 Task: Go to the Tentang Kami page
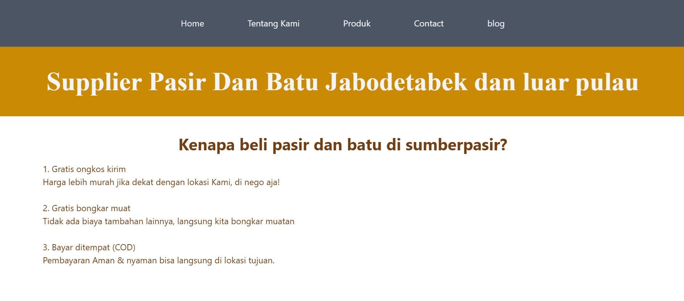point(273,24)
